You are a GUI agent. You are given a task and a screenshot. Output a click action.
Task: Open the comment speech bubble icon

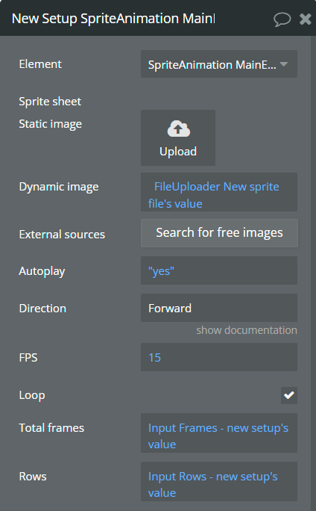tap(282, 19)
